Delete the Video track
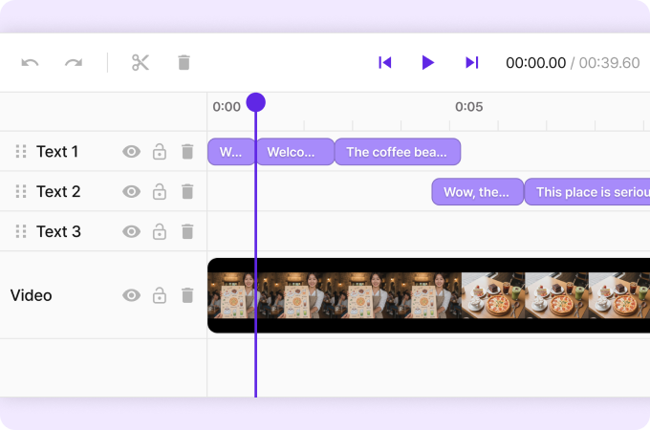The width and height of the screenshot is (650, 430). pos(187,295)
